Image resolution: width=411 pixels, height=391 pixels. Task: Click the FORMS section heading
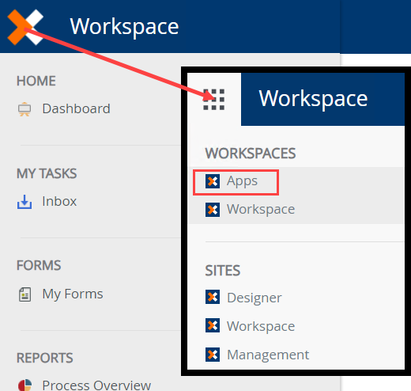(x=39, y=265)
